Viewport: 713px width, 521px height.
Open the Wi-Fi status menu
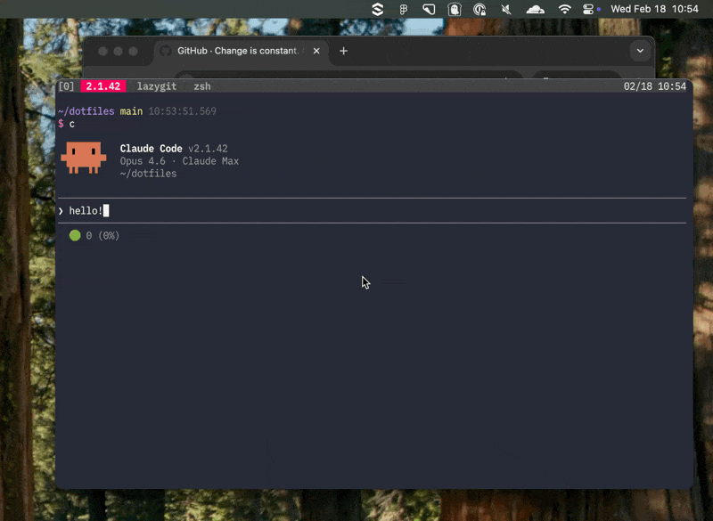564,10
